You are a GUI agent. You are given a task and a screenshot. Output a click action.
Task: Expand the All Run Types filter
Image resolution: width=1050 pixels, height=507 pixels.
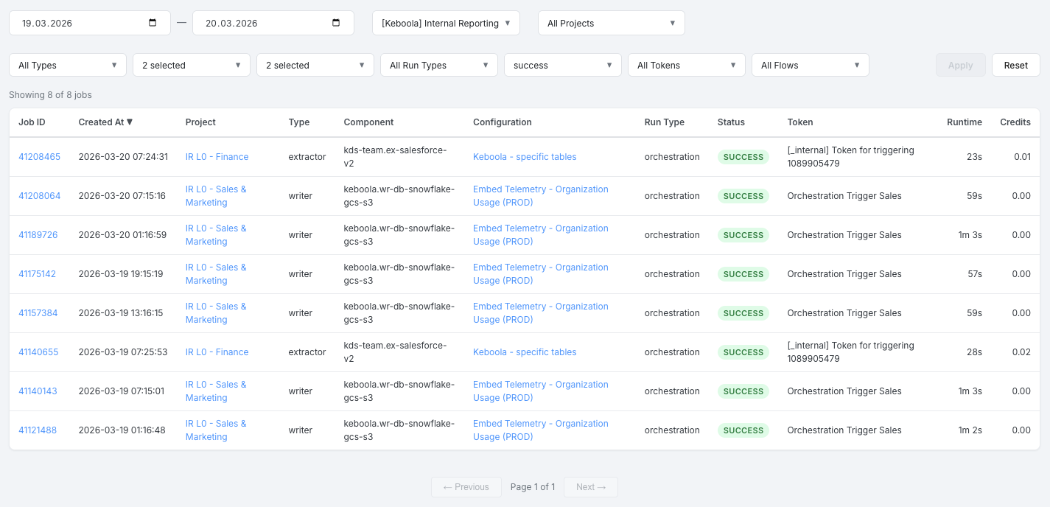(x=439, y=65)
